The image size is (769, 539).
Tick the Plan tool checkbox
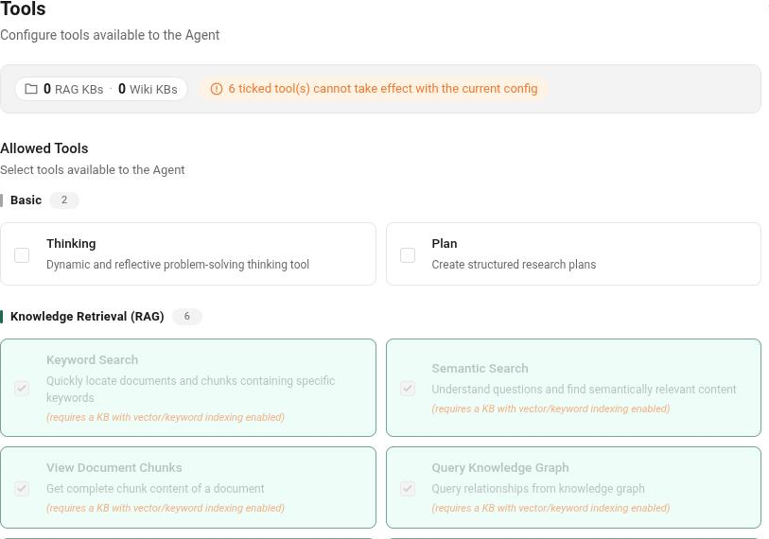pyautogui.click(x=408, y=255)
